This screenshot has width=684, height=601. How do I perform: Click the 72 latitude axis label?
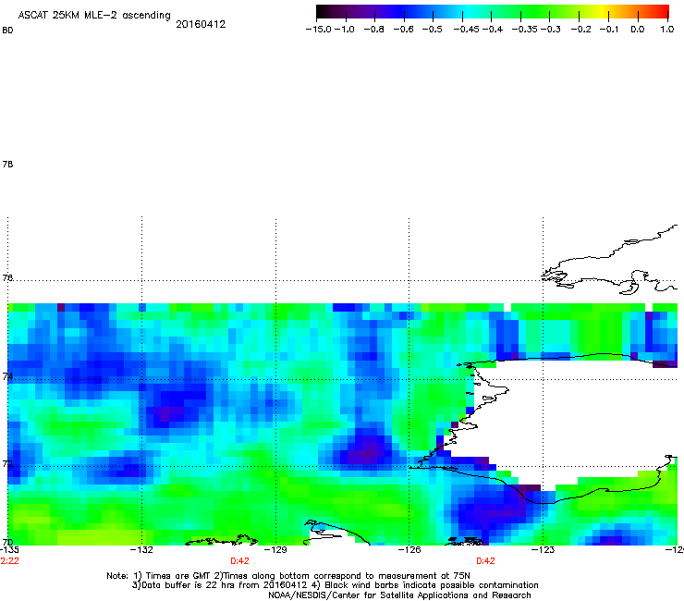tap(7, 463)
